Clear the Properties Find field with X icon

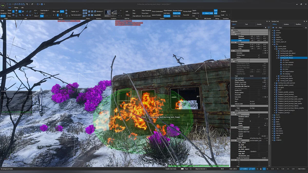point(266,27)
